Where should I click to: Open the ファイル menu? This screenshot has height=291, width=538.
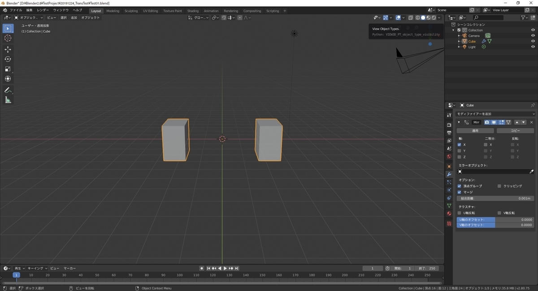[x=16, y=10]
